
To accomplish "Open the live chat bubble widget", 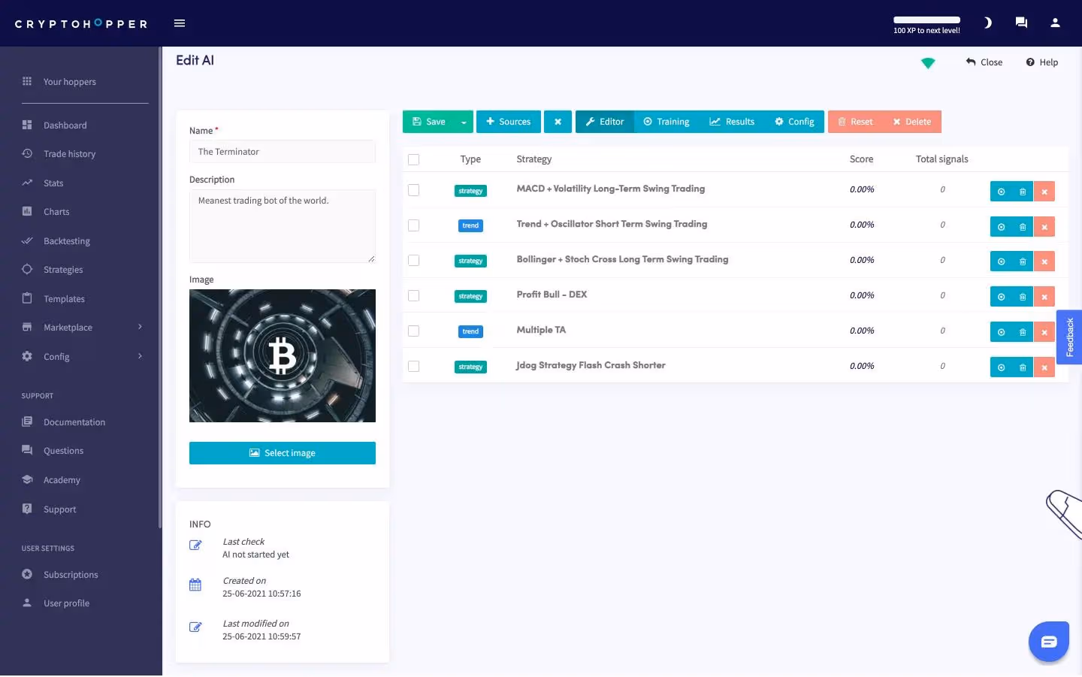I will click(1048, 642).
